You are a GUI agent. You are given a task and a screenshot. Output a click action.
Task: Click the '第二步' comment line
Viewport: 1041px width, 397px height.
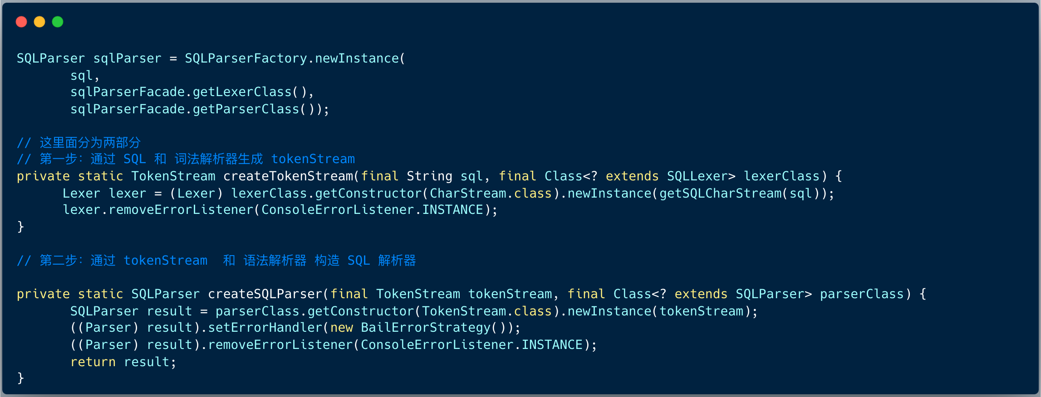216,261
